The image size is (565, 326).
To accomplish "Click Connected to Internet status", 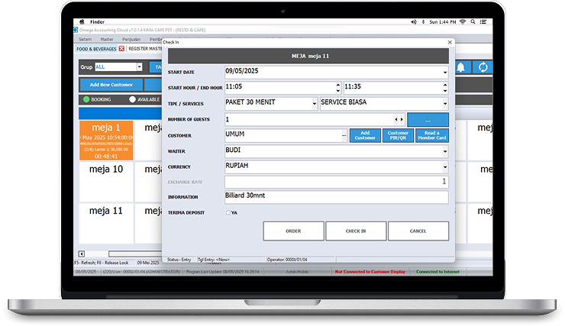I will pyautogui.click(x=437, y=272).
